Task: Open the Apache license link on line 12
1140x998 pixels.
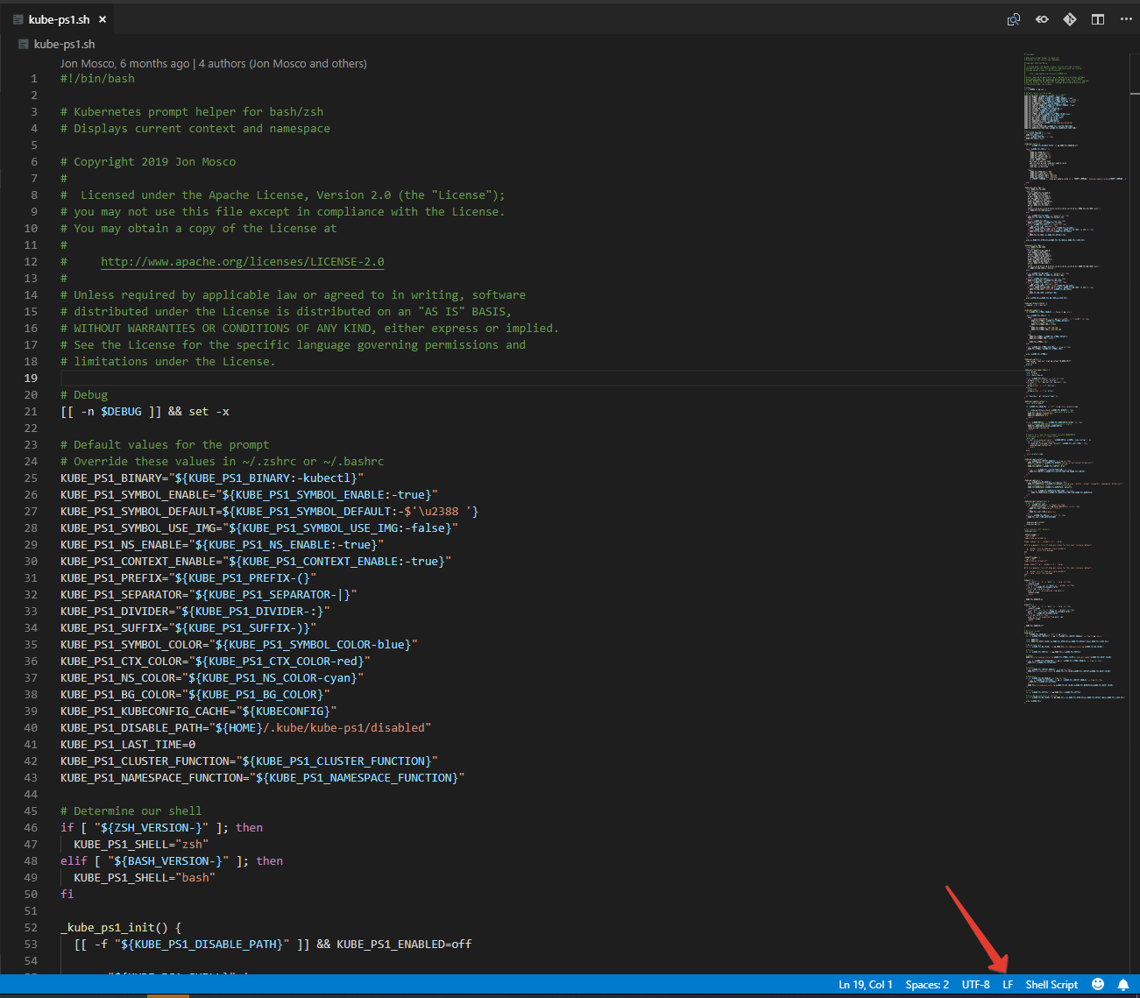Action: click(242, 261)
